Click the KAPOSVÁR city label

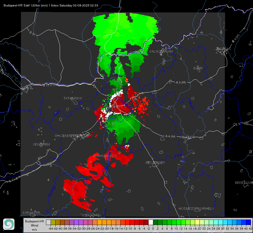pyautogui.click(x=31, y=213)
